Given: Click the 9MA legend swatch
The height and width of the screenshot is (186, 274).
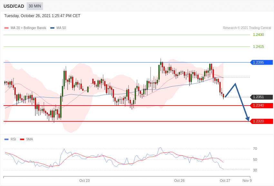Looking at the screenshot, I should coord(22,139).
